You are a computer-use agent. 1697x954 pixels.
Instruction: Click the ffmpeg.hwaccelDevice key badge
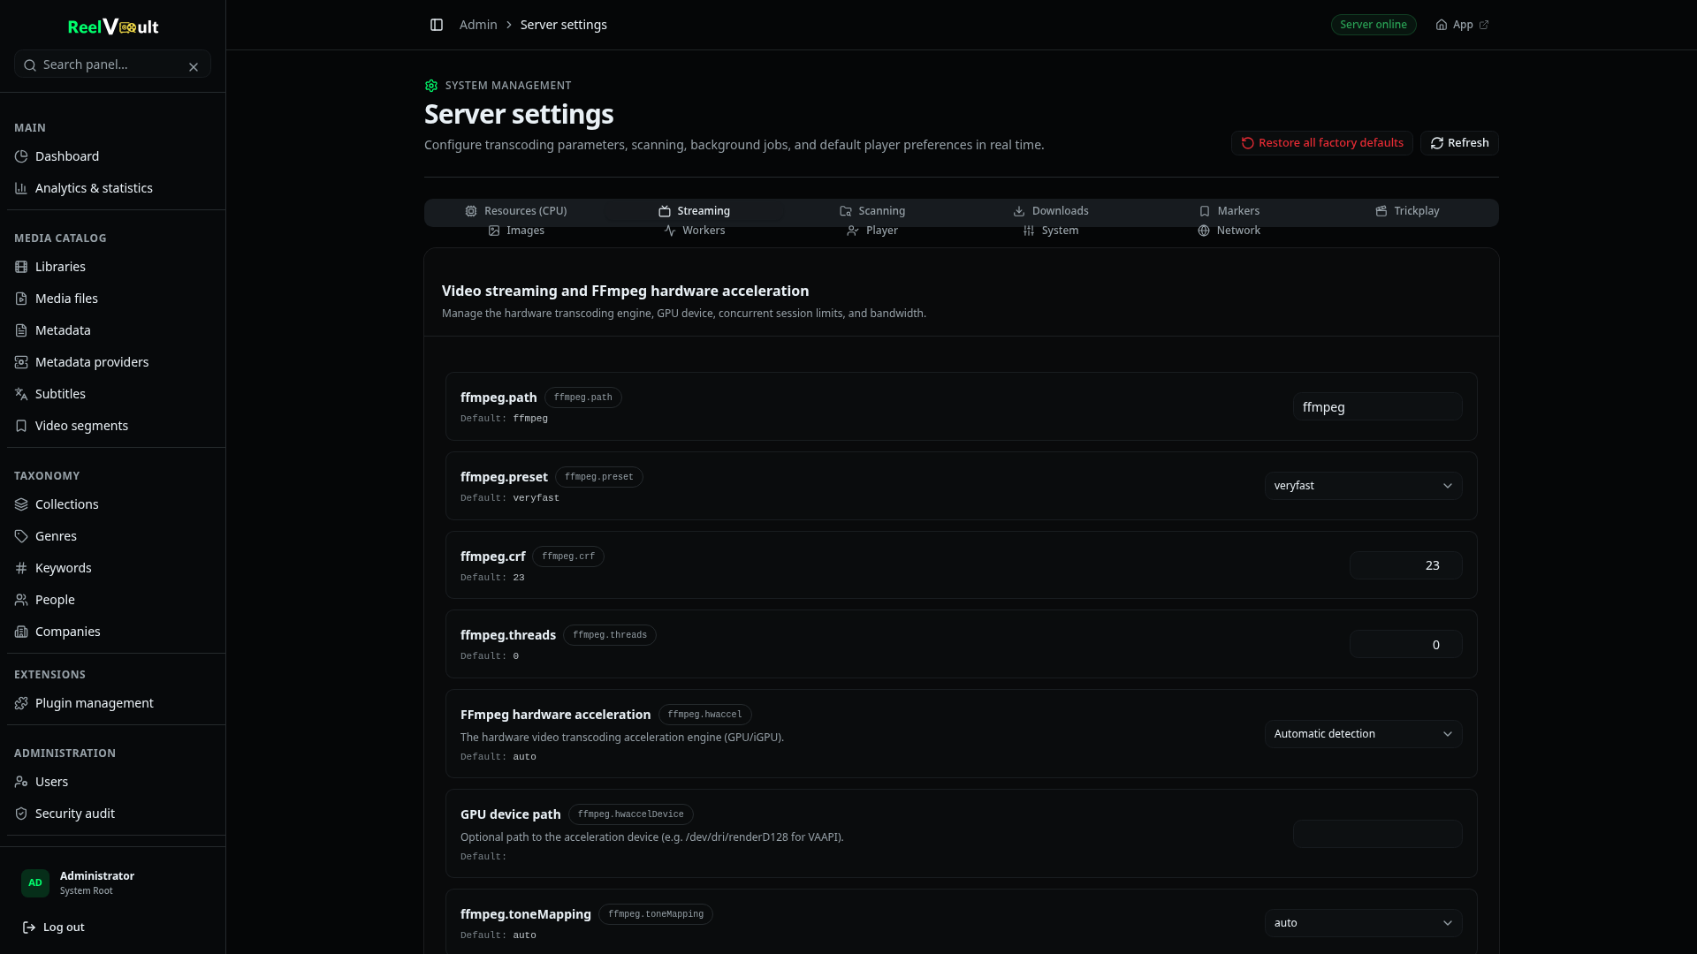pos(630,814)
